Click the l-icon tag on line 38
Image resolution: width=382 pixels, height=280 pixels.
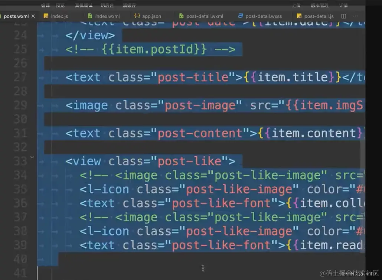[104, 231]
